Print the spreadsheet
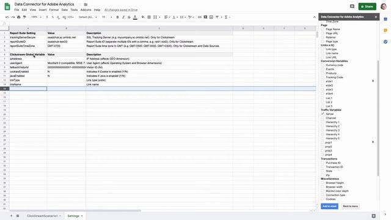The width and height of the screenshot is (391, 220). coord(19,17)
